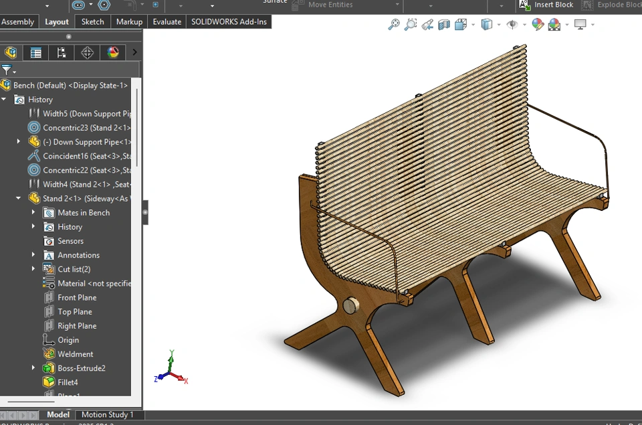Open the DimXpertManager crosshair tab
This screenshot has width=642, height=425.
87,52
